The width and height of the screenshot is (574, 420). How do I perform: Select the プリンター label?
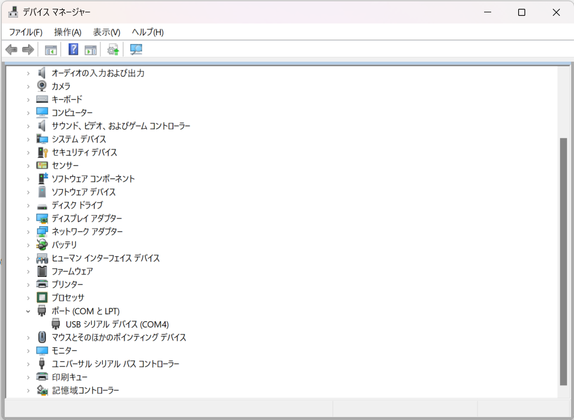(x=68, y=284)
